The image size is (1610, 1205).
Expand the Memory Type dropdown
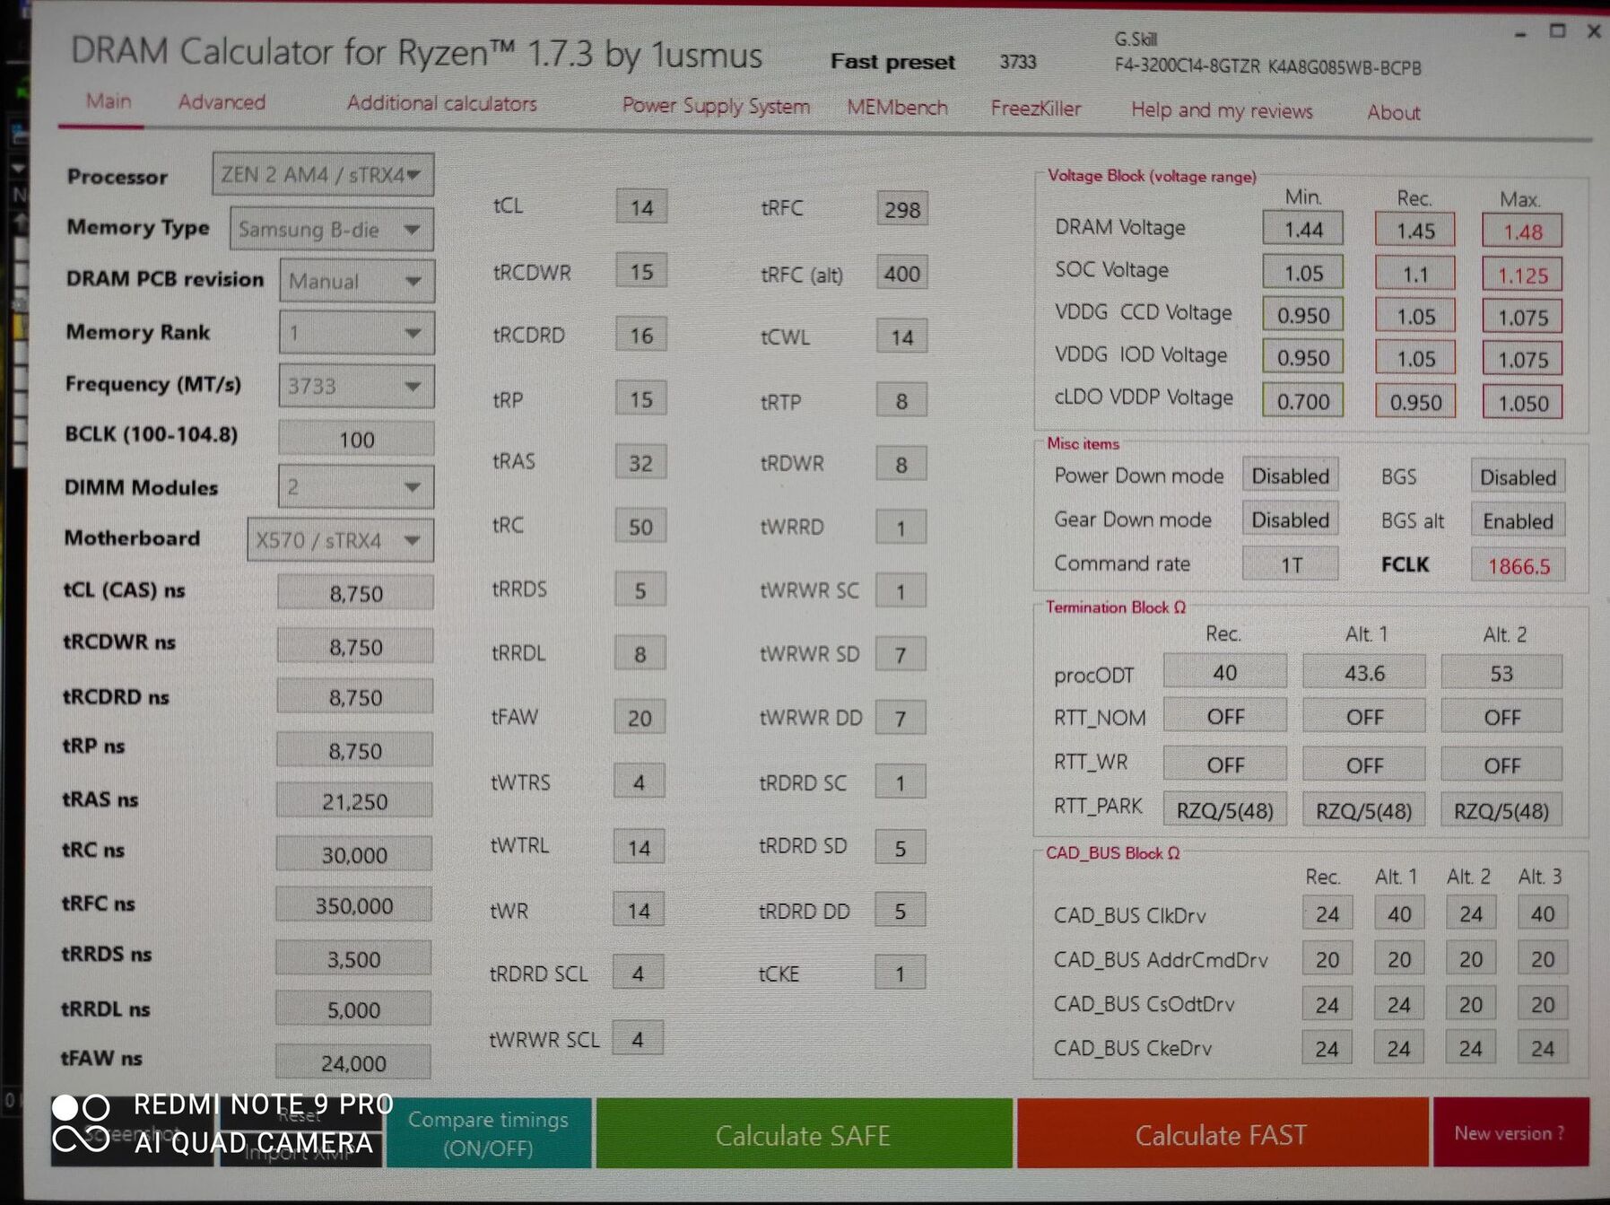[332, 229]
